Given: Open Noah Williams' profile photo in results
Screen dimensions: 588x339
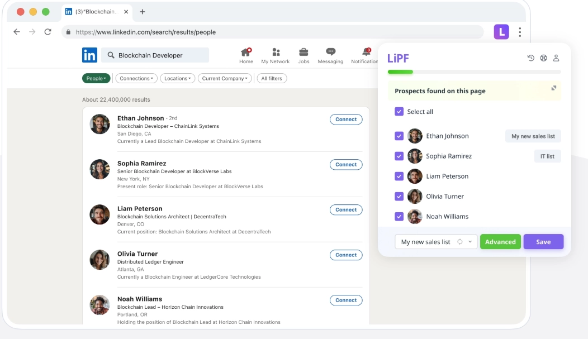Looking at the screenshot, I should [99, 305].
